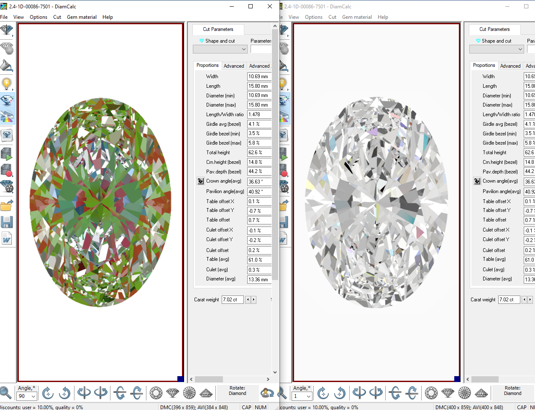The image size is (535, 410).
Task: Switch to first Advanced tab in left window
Action: 234,66
